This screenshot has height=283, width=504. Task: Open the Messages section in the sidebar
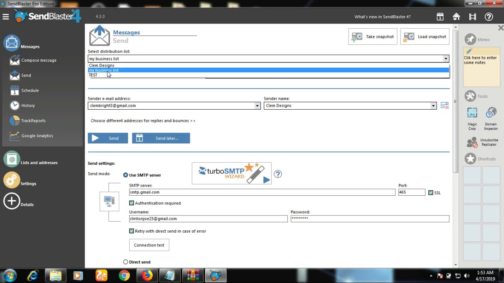point(22,43)
